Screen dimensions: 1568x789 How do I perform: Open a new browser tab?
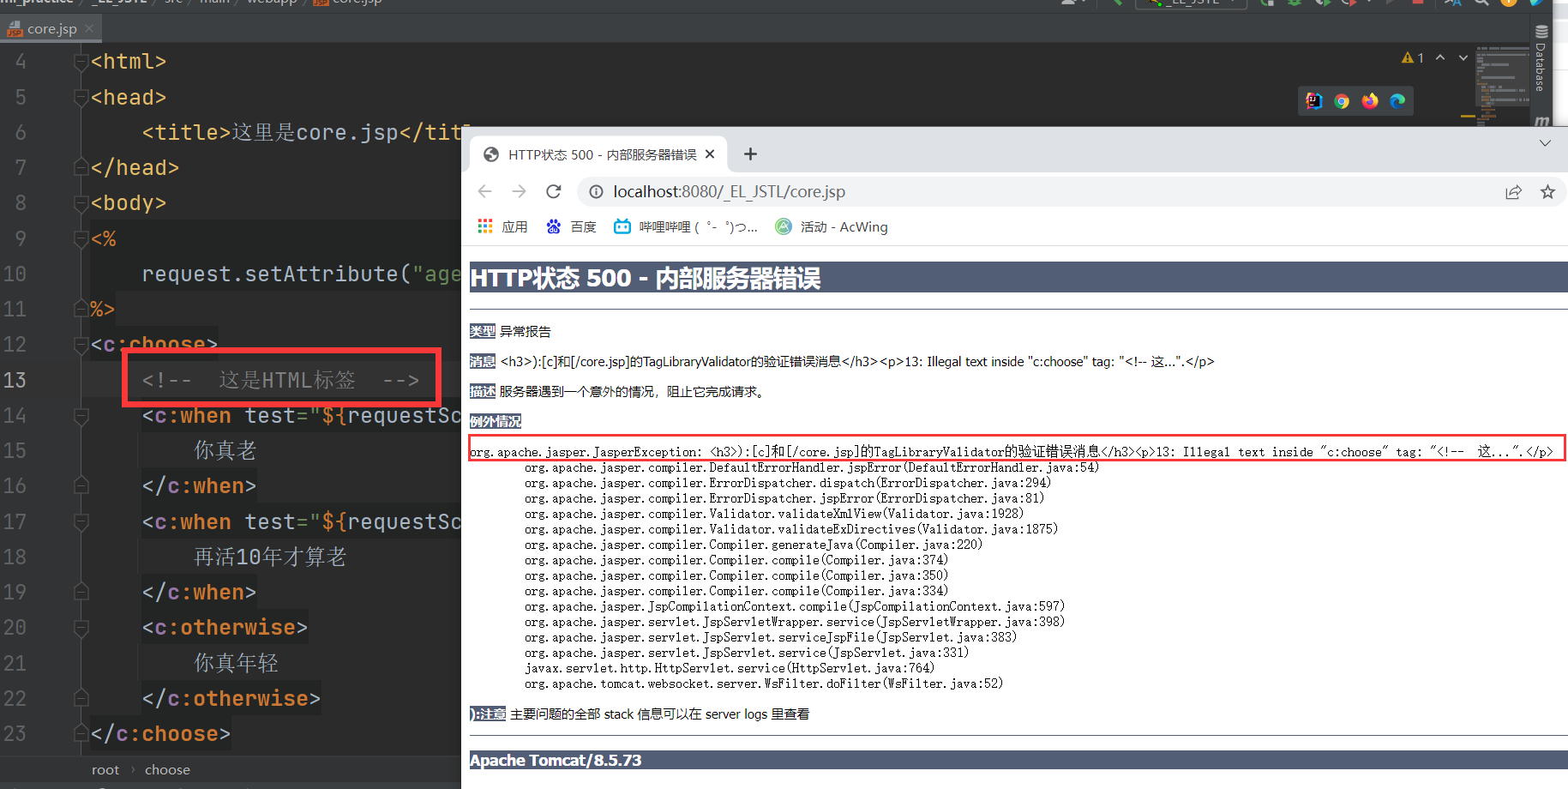point(750,154)
